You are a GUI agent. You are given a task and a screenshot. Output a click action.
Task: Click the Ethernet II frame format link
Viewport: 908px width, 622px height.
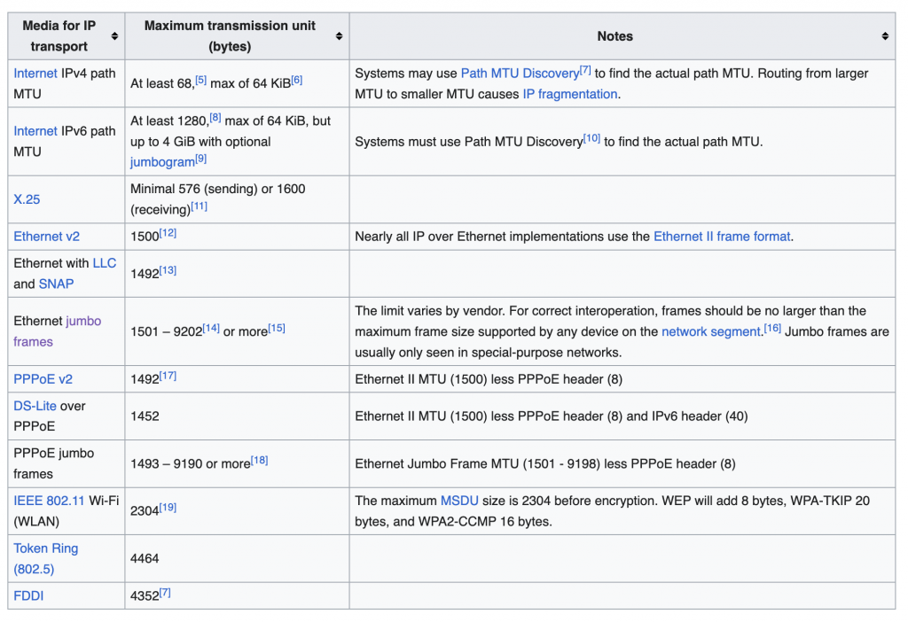point(722,237)
